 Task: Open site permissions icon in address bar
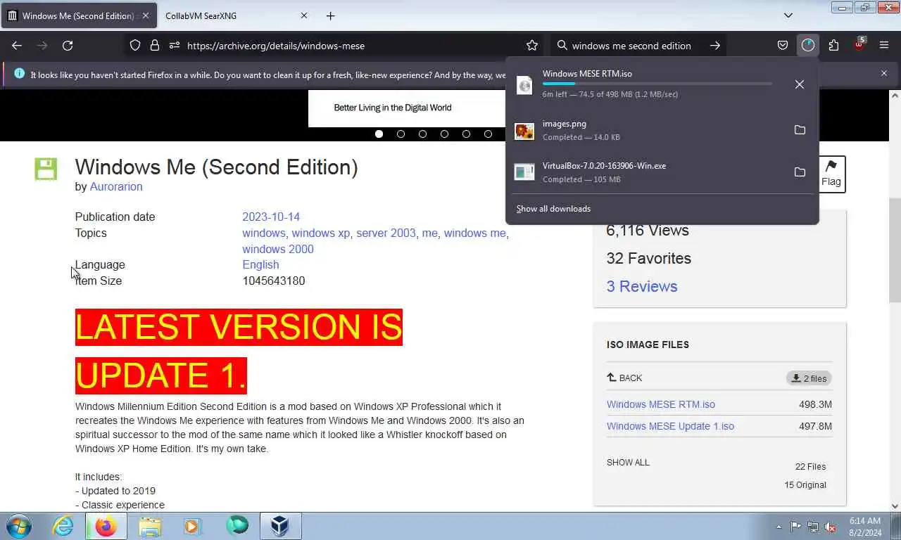pyautogui.click(x=175, y=46)
